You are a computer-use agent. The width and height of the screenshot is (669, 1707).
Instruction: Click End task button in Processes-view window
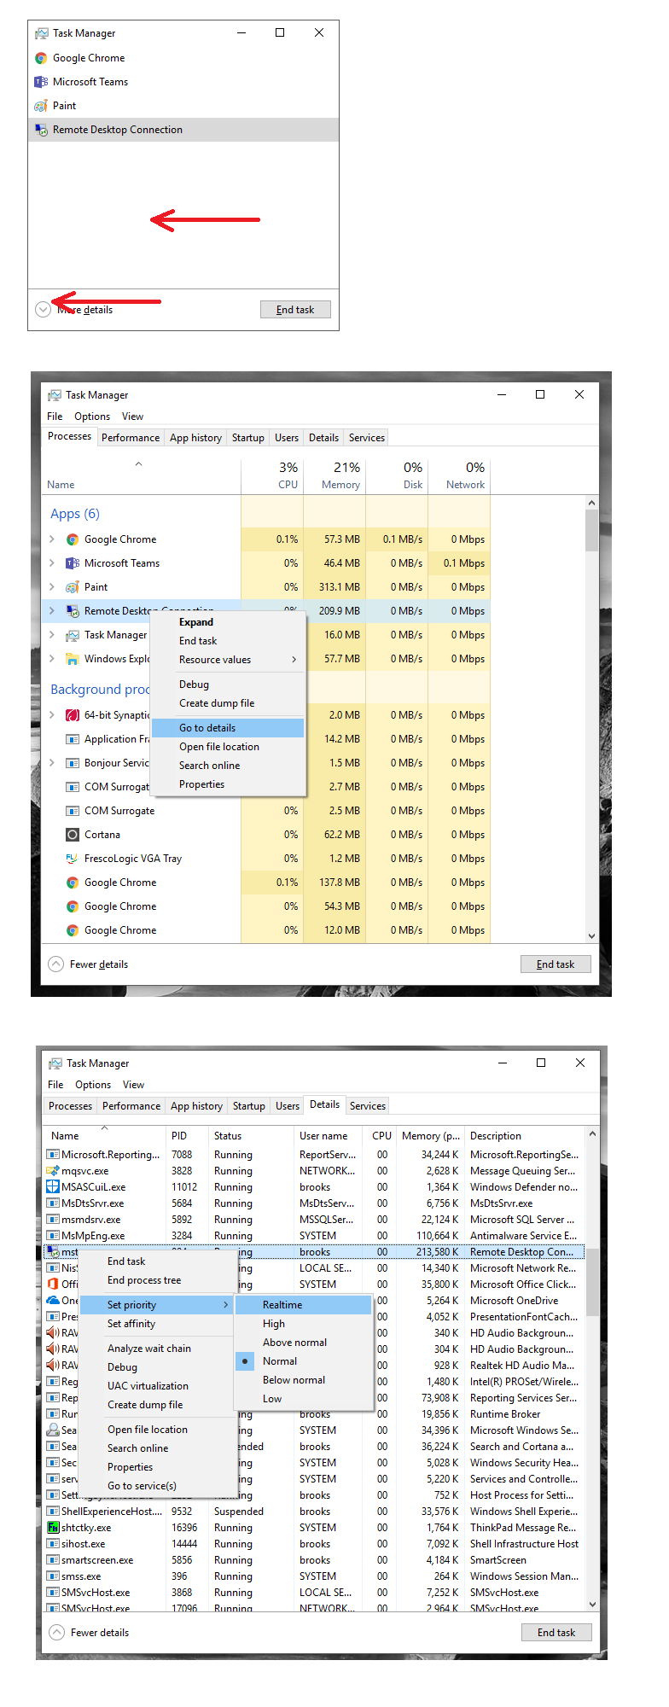pos(556,964)
